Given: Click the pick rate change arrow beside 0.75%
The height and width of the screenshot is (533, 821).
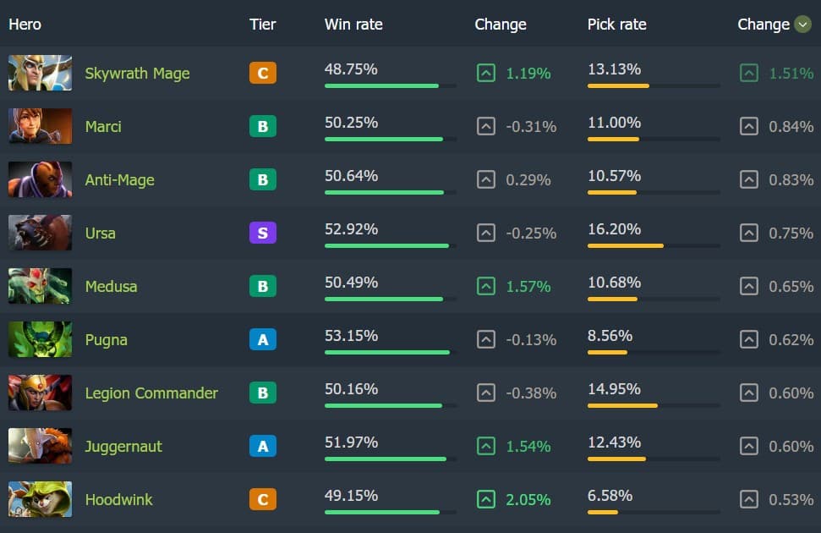Looking at the screenshot, I should click(748, 233).
